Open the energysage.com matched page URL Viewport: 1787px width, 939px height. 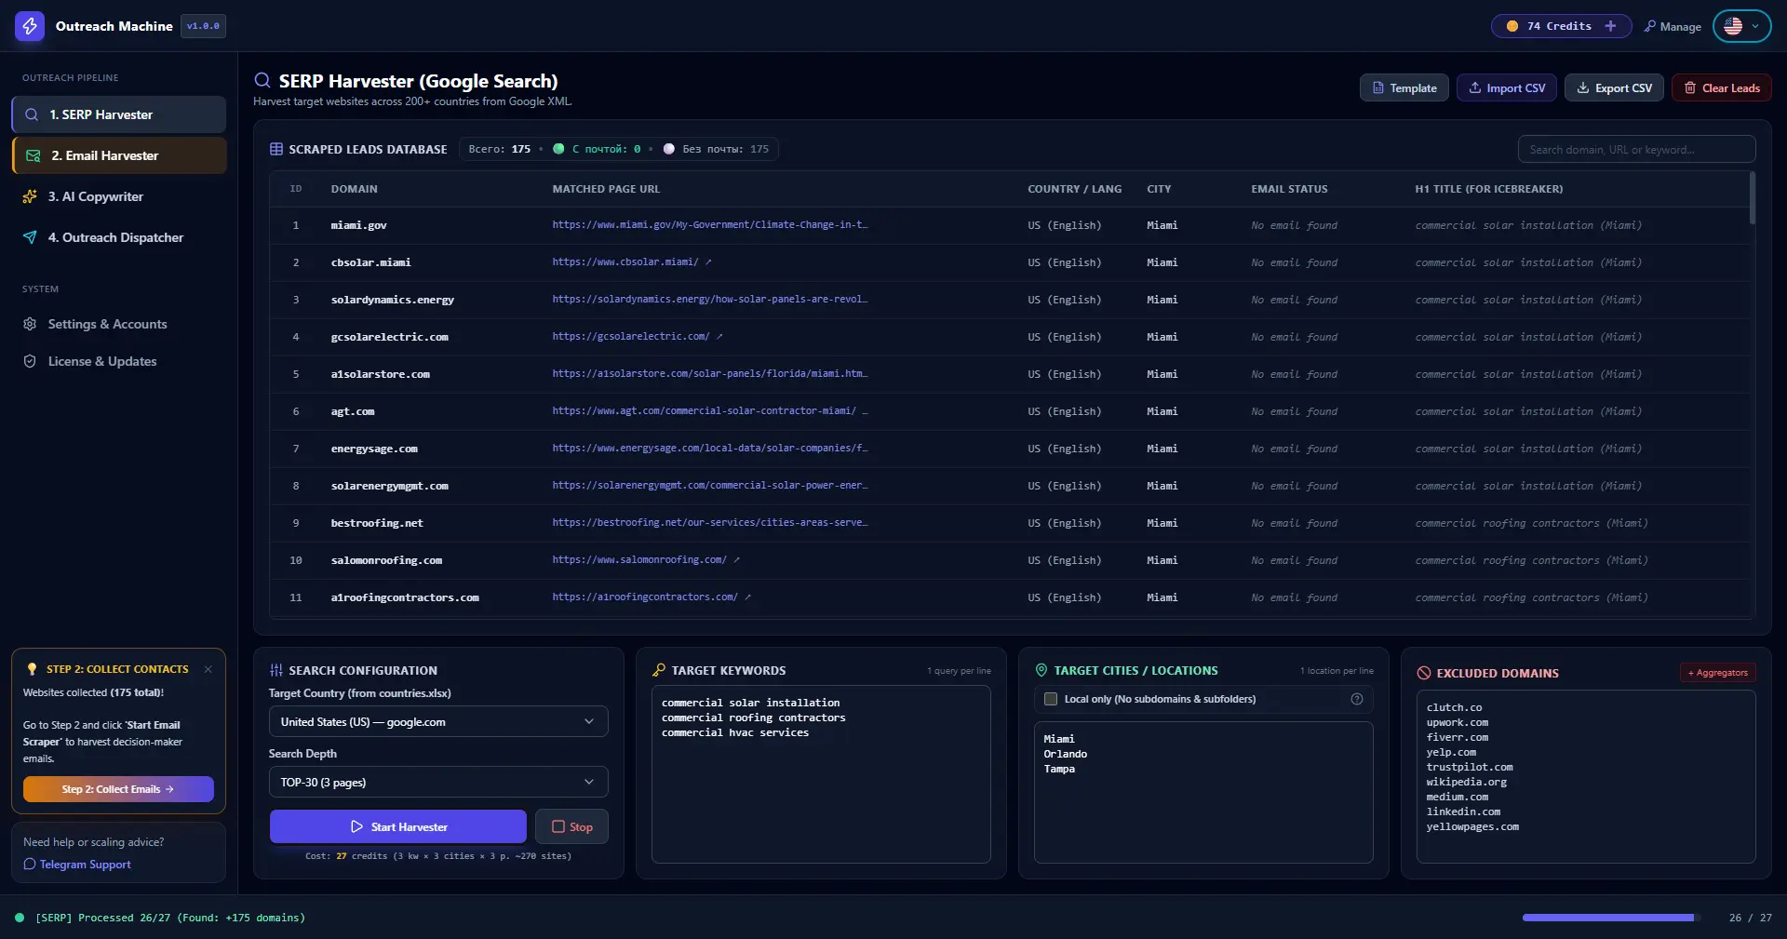click(709, 449)
